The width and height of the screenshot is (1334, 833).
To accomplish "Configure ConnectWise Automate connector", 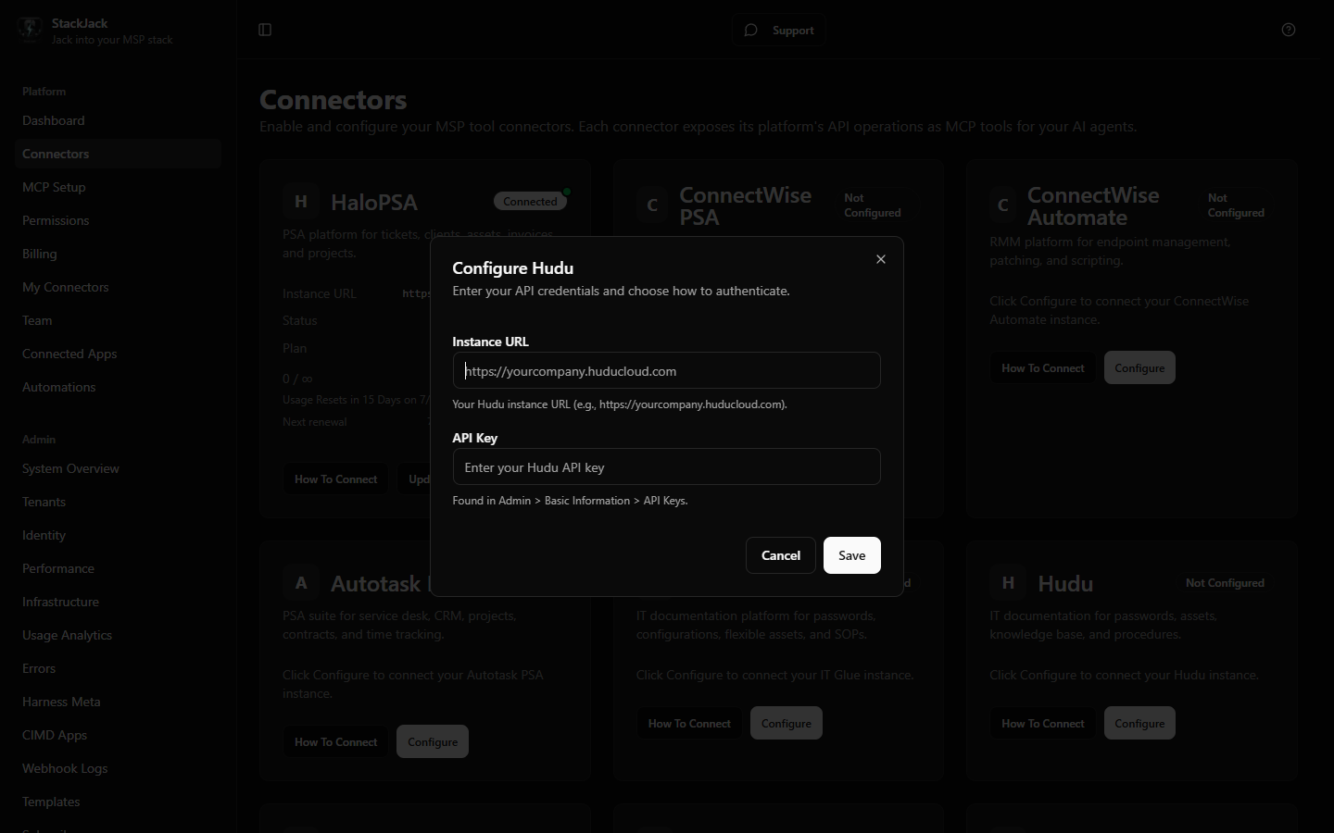I will [x=1139, y=367].
